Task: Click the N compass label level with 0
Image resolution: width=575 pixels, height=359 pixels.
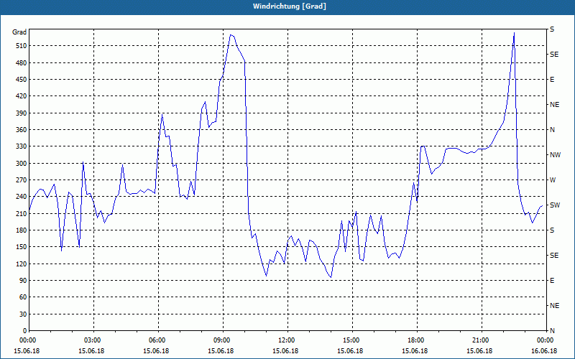Action: [x=552, y=330]
